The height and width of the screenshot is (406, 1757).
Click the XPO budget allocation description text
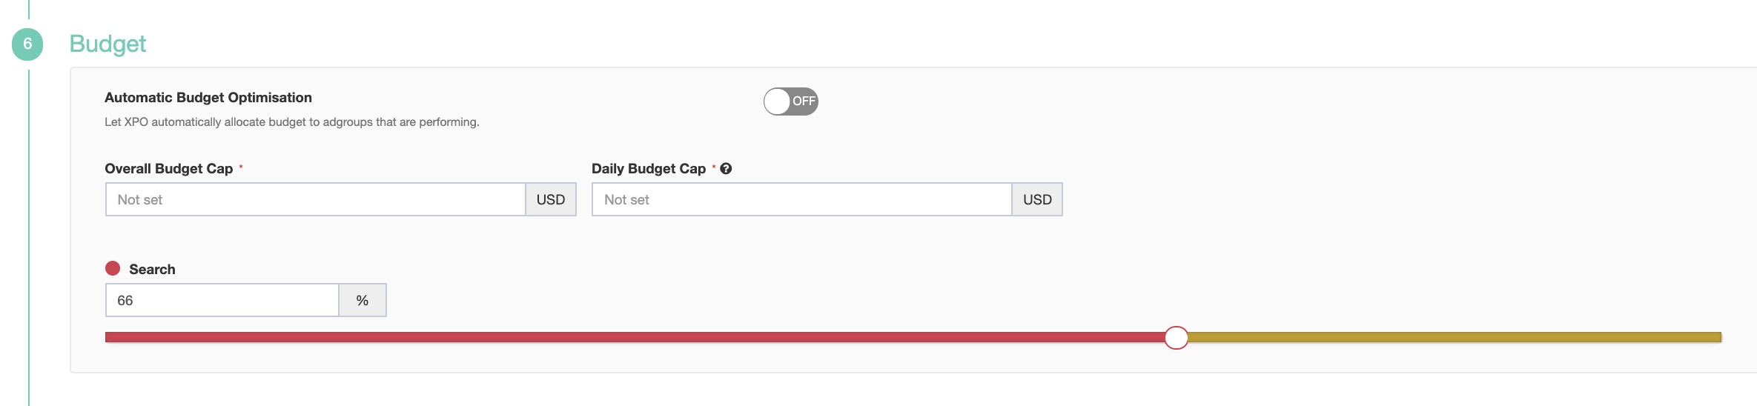coord(291,122)
